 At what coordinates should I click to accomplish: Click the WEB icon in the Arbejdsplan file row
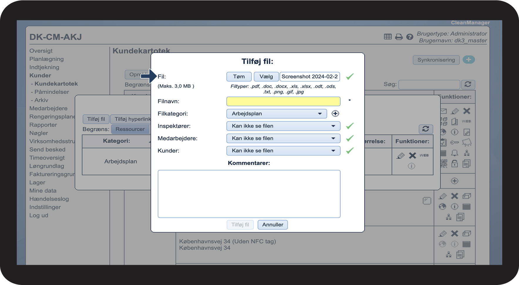pos(424,155)
